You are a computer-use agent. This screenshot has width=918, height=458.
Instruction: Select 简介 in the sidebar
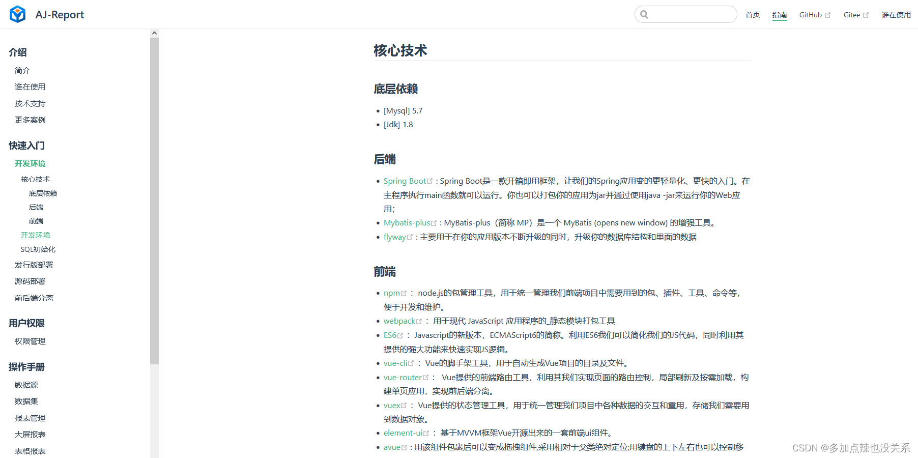[22, 70]
